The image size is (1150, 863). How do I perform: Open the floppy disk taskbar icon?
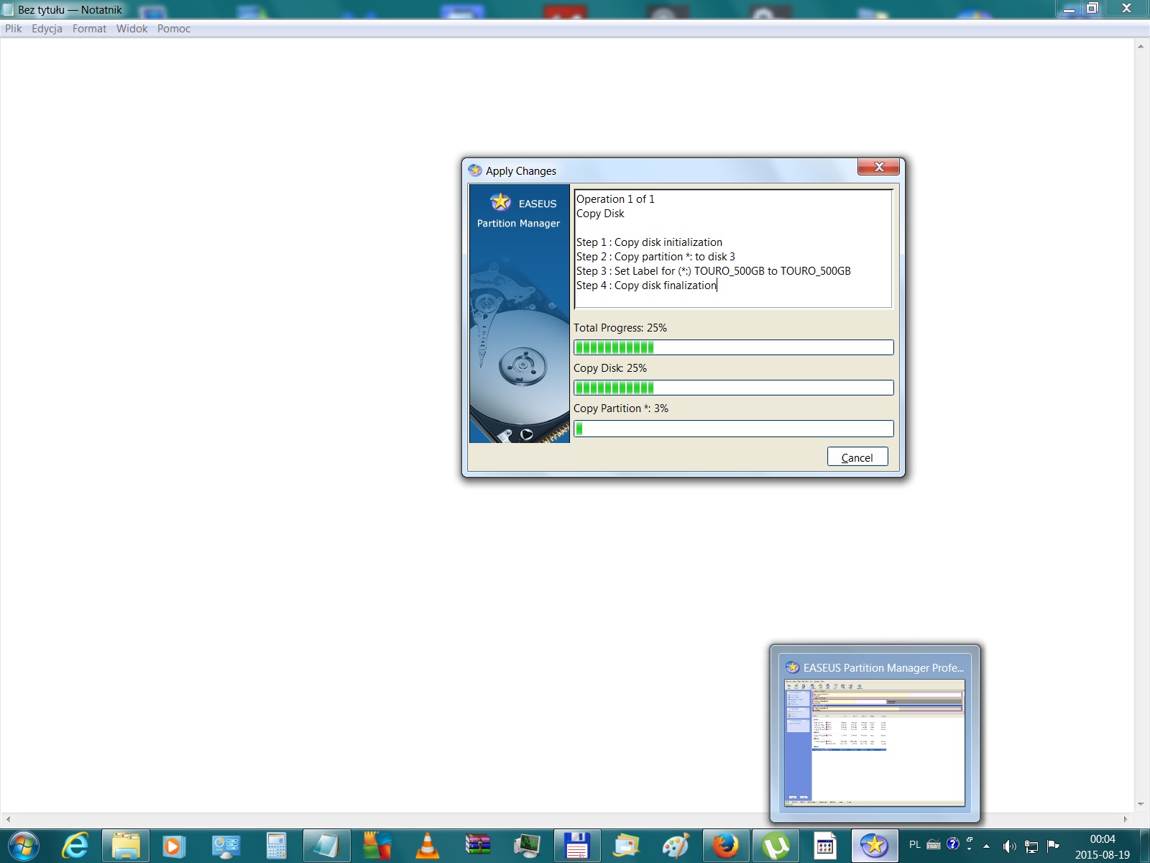tap(577, 846)
